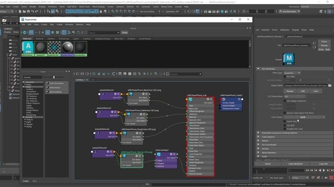Collapse the Arnold category in the Create panel
This screenshot has width=334, height=187.
click(x=23, y=117)
